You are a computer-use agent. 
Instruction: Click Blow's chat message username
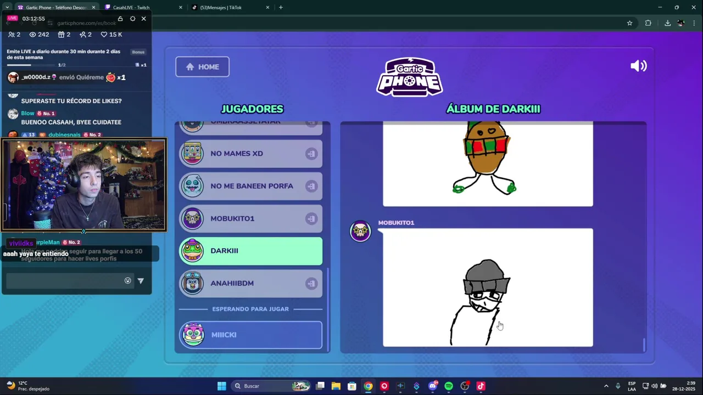27,114
